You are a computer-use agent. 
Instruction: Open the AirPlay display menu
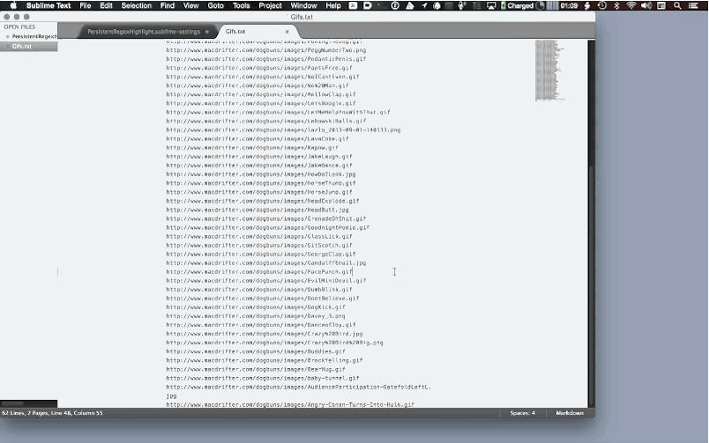click(491, 5)
